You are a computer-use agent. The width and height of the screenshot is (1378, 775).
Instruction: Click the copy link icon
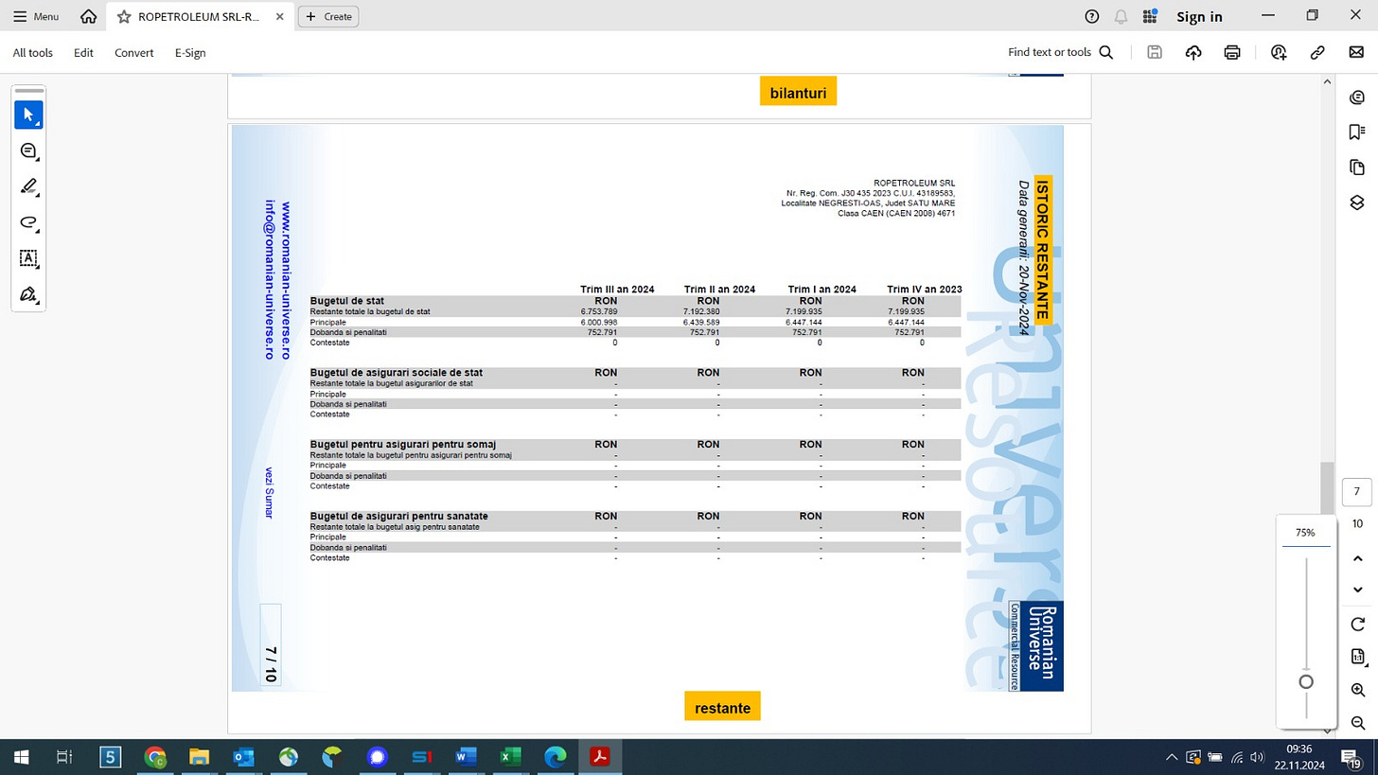click(1317, 53)
